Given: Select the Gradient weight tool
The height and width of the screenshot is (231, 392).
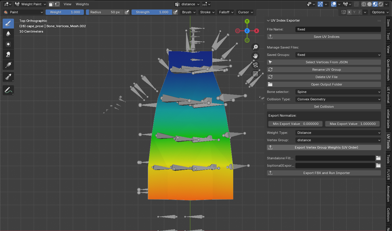Looking at the screenshot, I should point(8,65).
